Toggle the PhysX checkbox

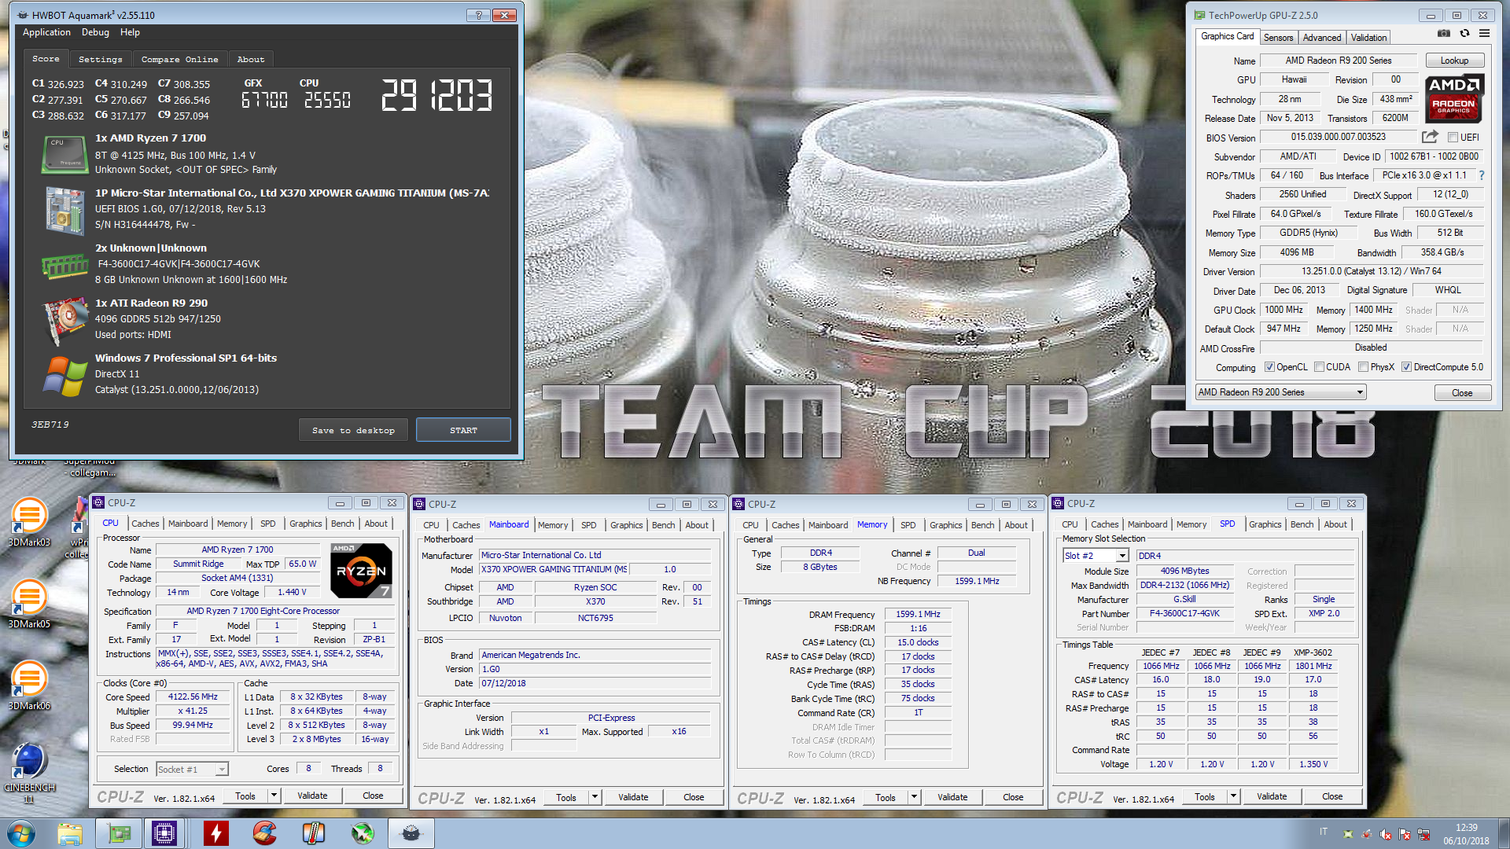1363,367
